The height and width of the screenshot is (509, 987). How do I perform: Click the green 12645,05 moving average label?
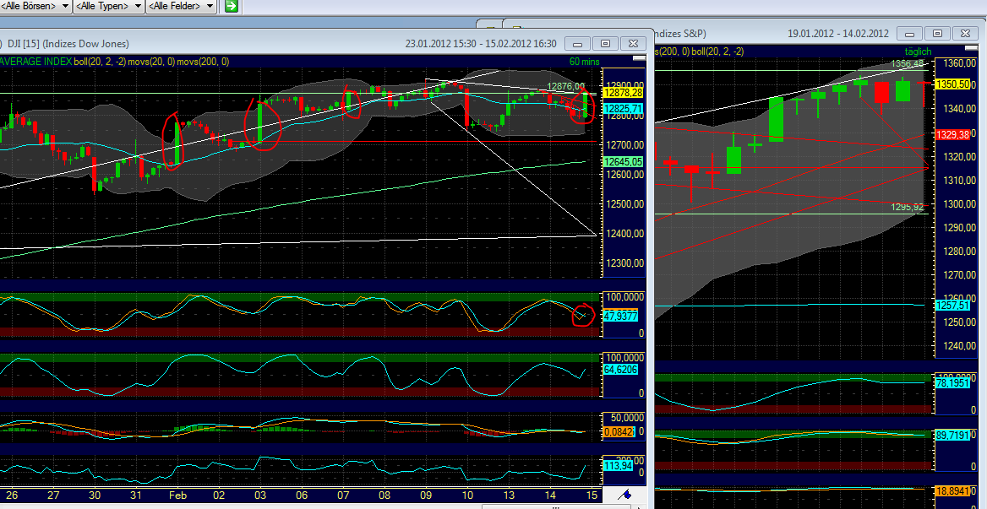(623, 160)
